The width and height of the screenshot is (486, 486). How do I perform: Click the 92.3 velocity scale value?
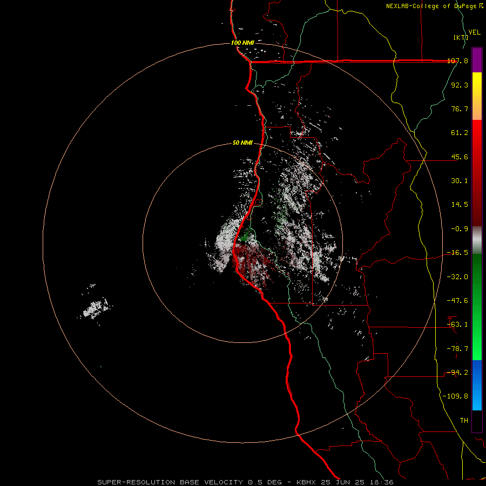pyautogui.click(x=460, y=85)
